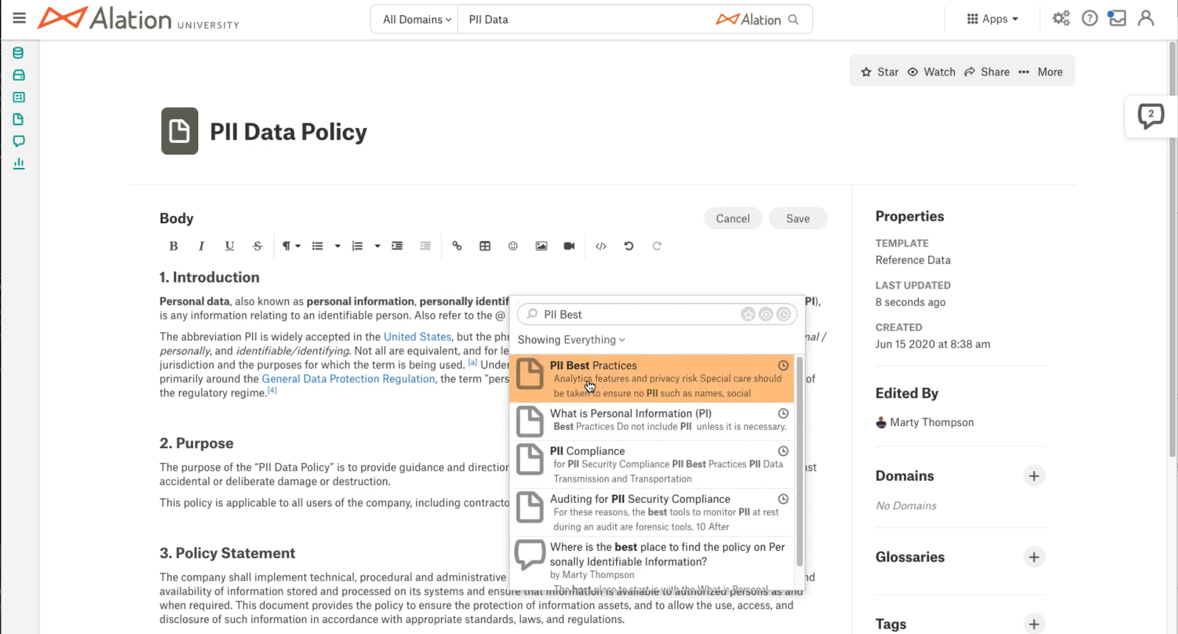Expand the Apps dropdown
Screen dimensions: 1178x634
tap(992, 19)
